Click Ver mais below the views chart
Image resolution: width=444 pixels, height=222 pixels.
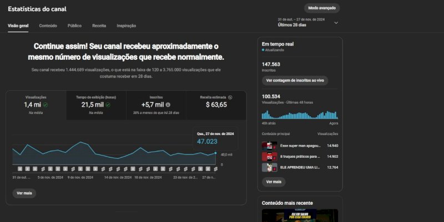[x=24, y=193]
